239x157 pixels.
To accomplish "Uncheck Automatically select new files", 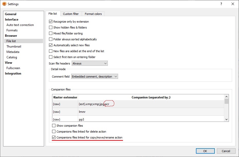I will click(51, 45).
